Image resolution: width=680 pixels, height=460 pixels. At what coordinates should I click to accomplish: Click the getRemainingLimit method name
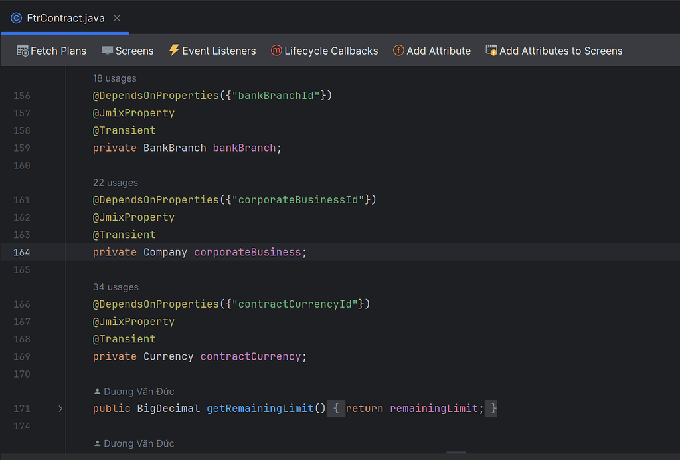tap(260, 409)
